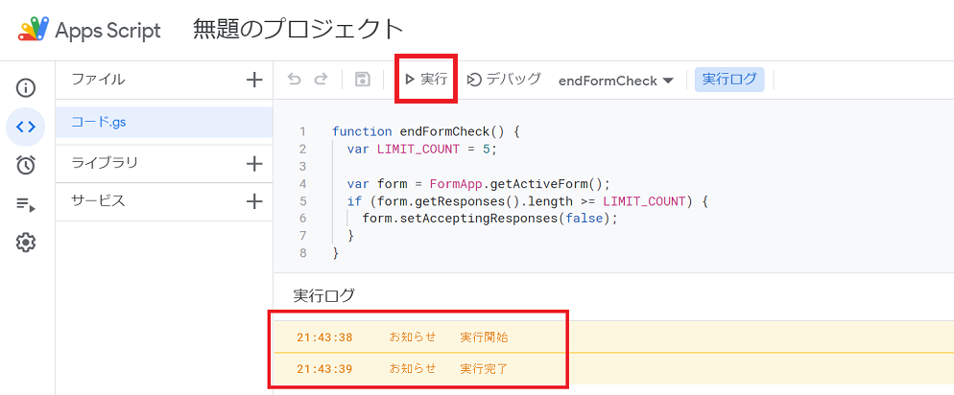Open the project Overview info icon
Screen dimensions: 954x395
(x=26, y=88)
